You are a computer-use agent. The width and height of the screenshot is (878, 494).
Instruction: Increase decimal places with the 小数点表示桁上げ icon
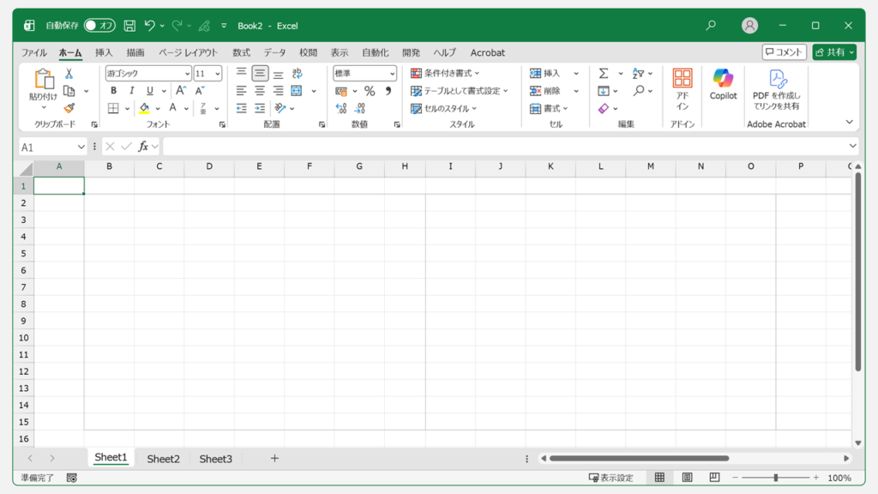[340, 108]
